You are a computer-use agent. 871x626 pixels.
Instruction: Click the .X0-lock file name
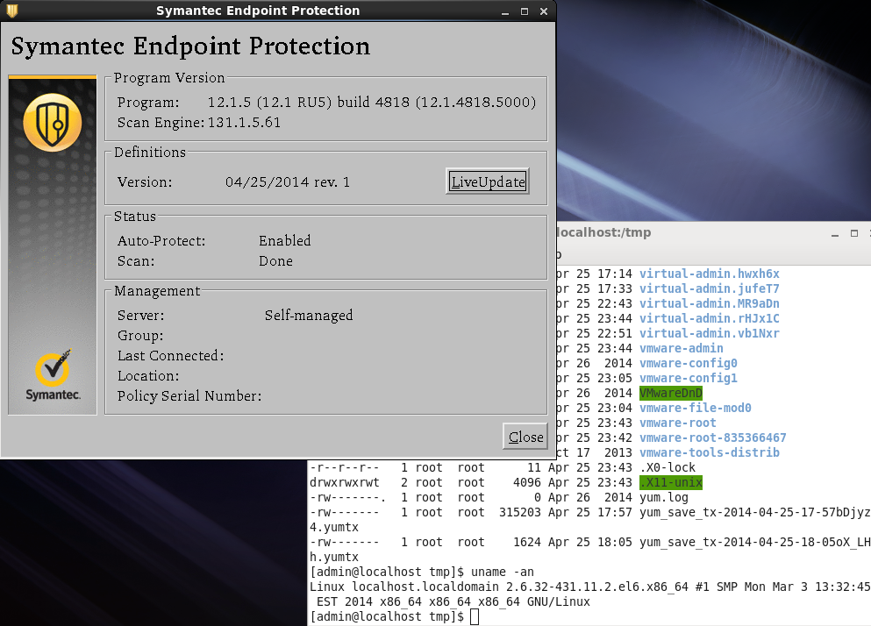click(x=668, y=467)
